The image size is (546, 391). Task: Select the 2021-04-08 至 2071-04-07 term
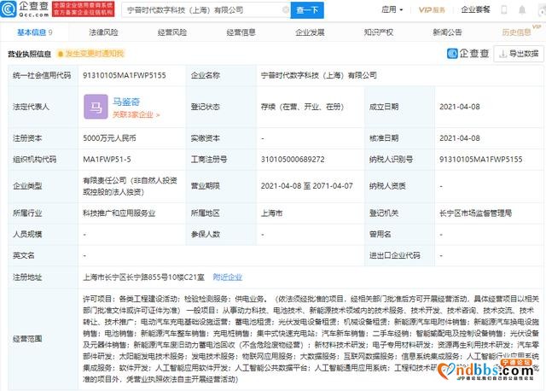pyautogui.click(x=307, y=186)
